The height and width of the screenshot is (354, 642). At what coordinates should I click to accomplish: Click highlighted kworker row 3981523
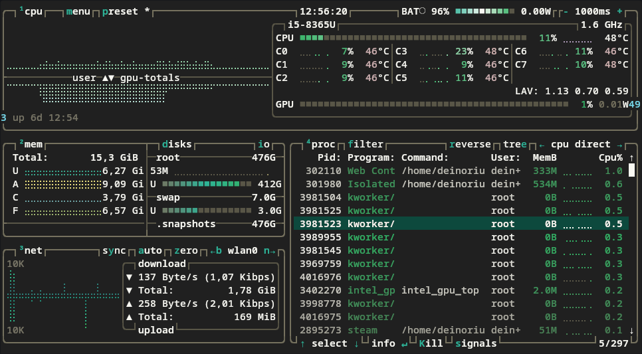point(461,224)
